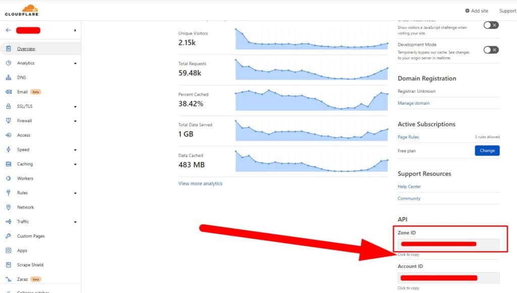Copy the Account ID field
517x293 pixels.
448,278
